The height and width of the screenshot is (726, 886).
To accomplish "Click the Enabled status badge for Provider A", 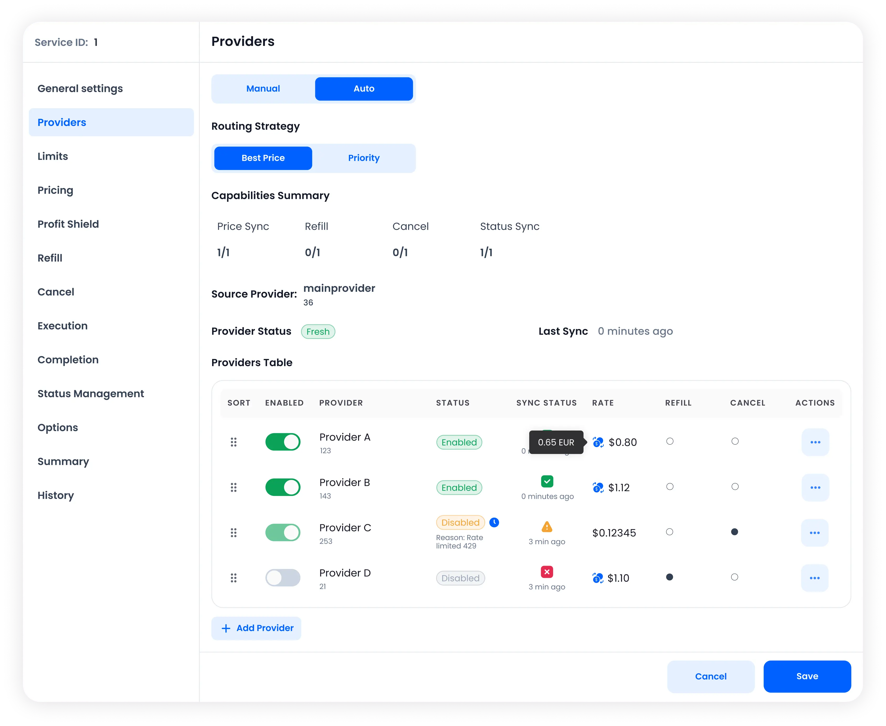I will point(459,442).
